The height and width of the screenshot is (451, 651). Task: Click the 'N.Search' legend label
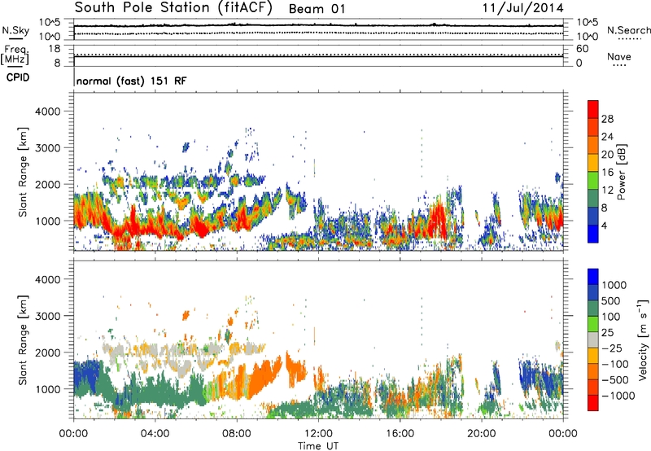point(628,30)
